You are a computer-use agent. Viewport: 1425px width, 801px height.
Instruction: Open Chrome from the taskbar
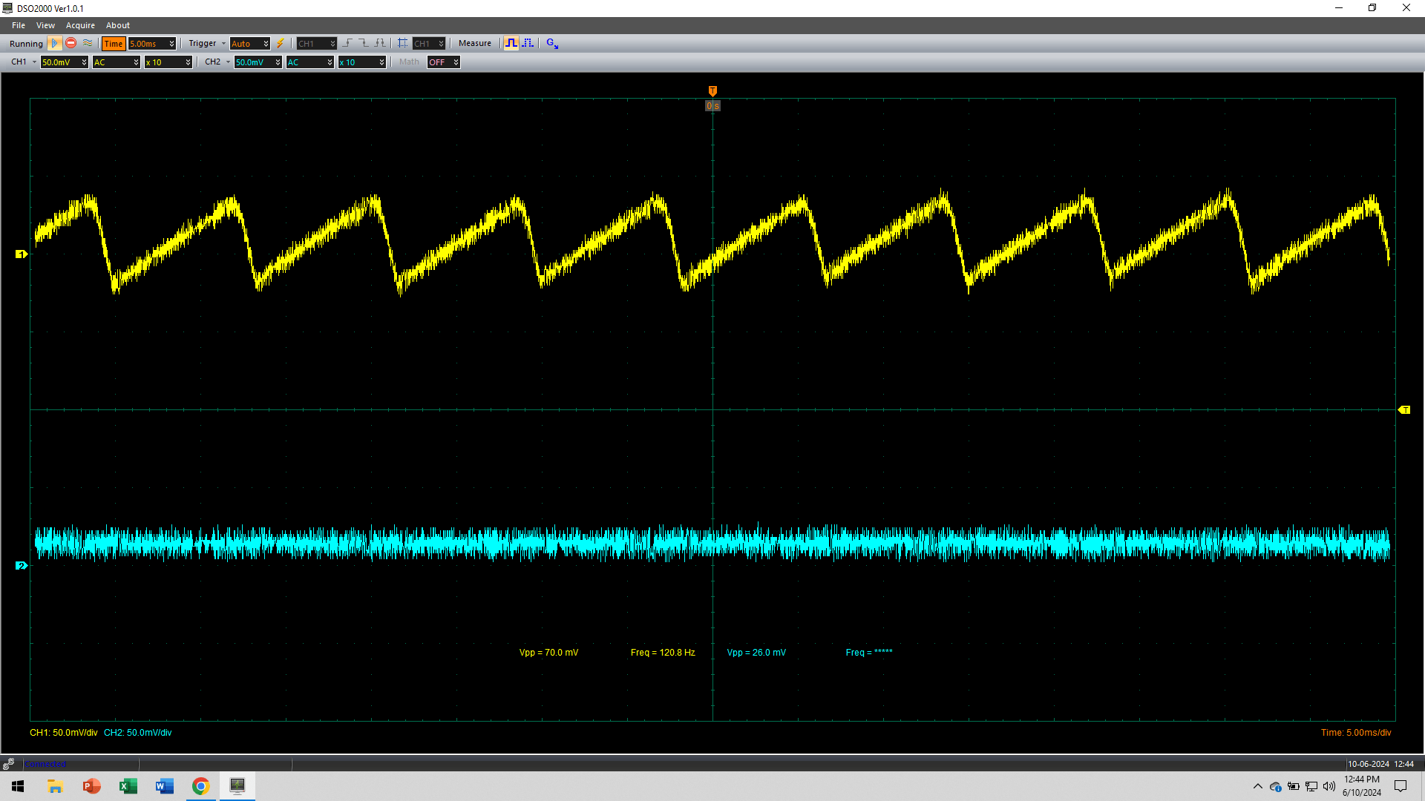tap(200, 786)
